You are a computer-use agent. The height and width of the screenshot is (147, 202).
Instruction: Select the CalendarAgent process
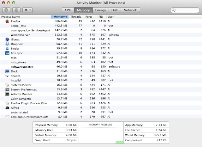click(101, 99)
